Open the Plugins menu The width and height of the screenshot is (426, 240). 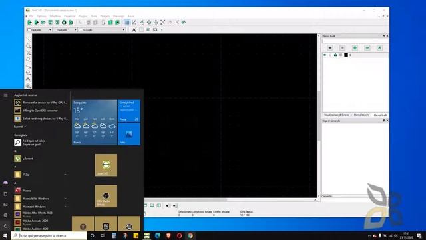(x=83, y=16)
